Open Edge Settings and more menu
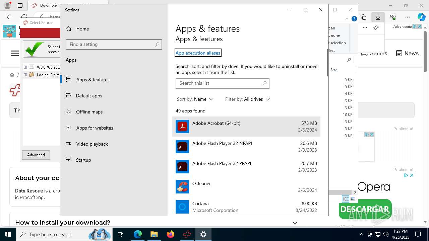This screenshot has height=241, width=429. (408, 17)
